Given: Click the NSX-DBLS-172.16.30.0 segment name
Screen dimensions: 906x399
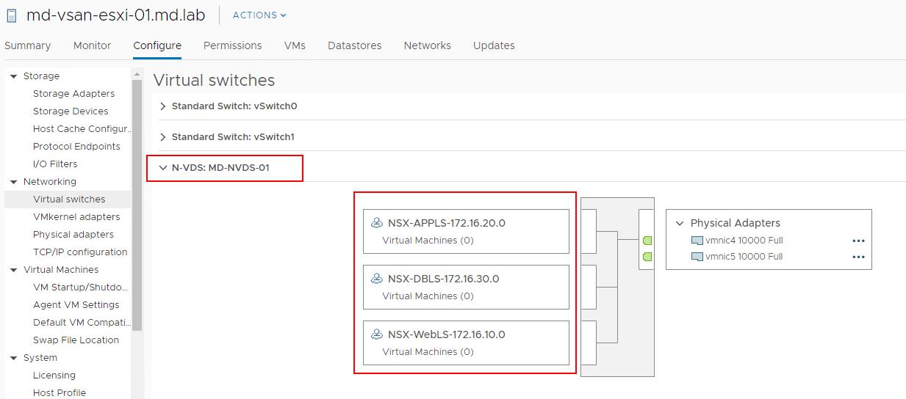Looking at the screenshot, I should click(444, 279).
